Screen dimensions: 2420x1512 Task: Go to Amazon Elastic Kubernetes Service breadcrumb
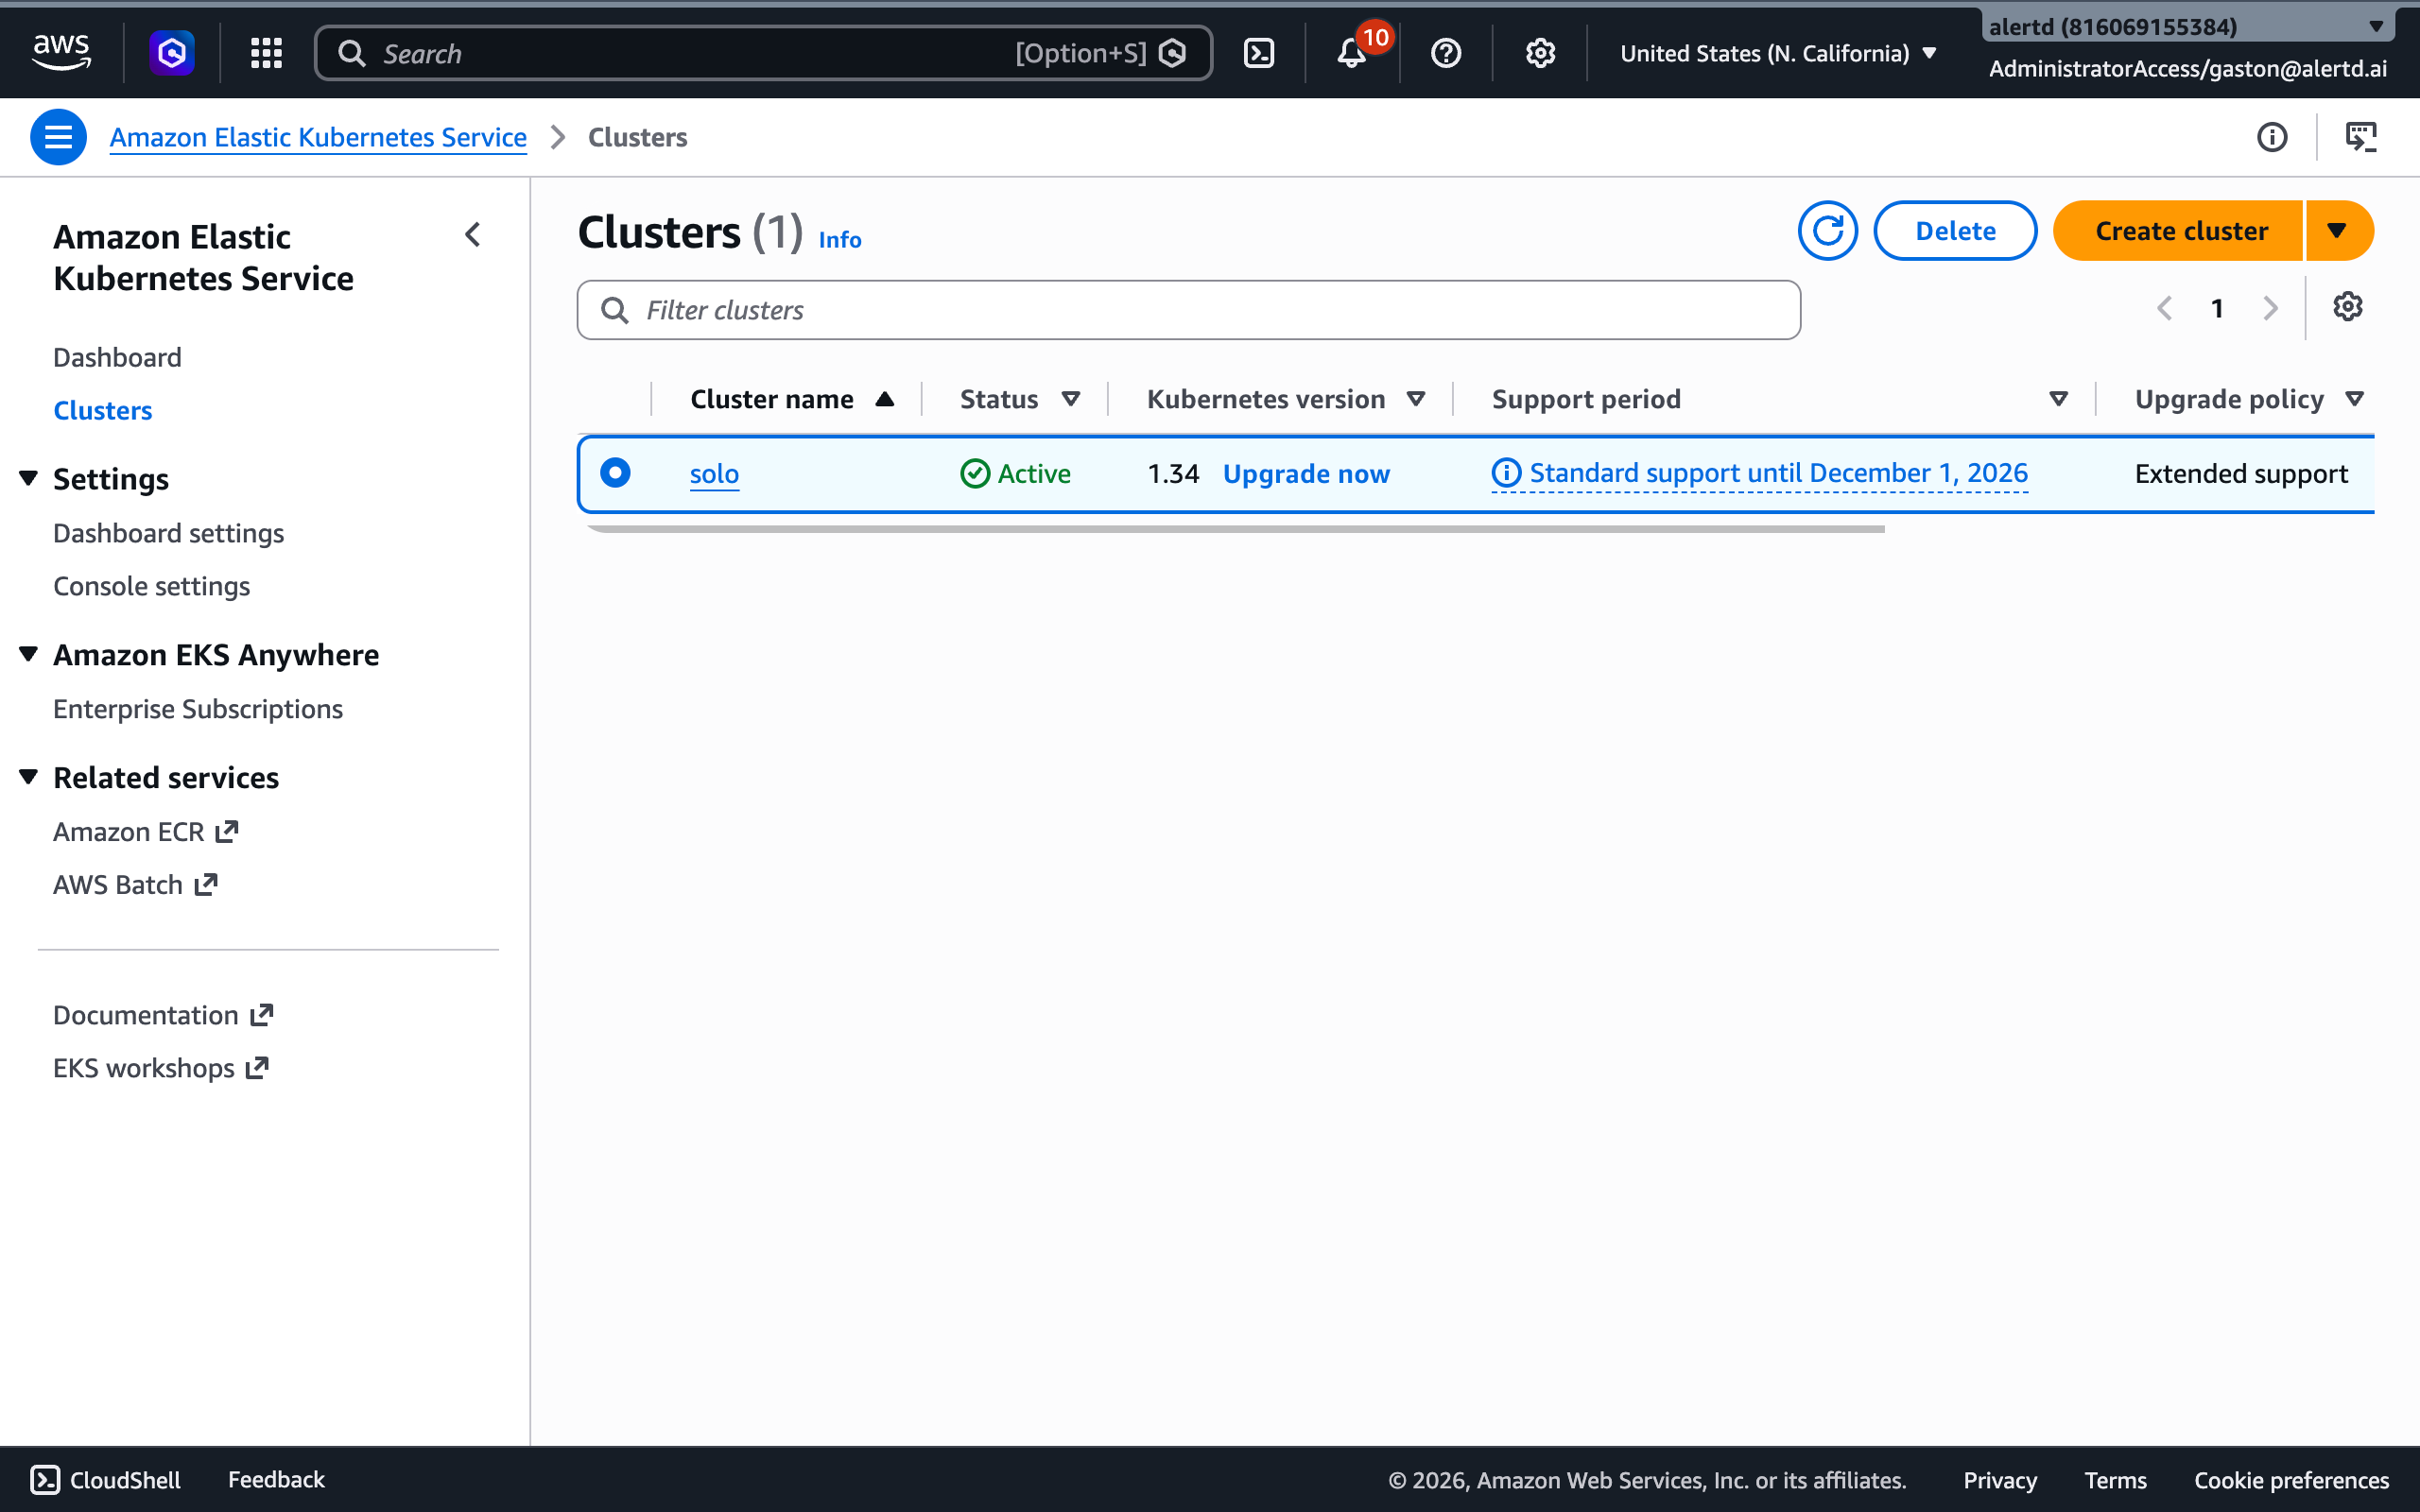[318, 137]
